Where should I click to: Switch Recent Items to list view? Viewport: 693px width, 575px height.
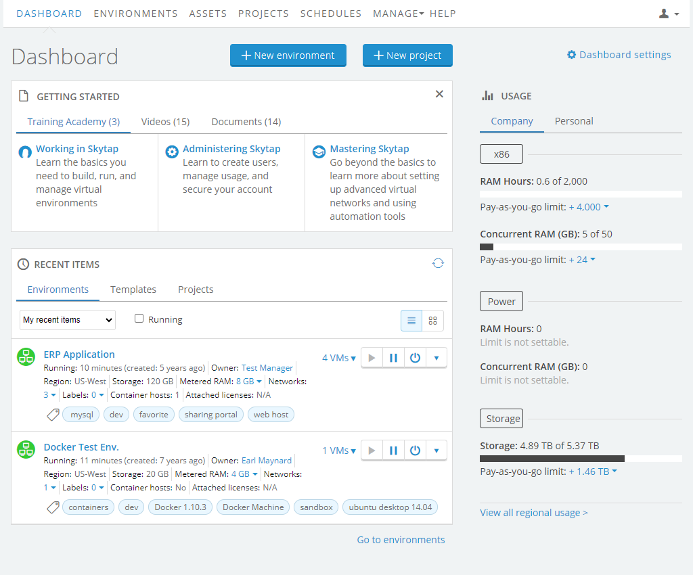pyautogui.click(x=411, y=321)
